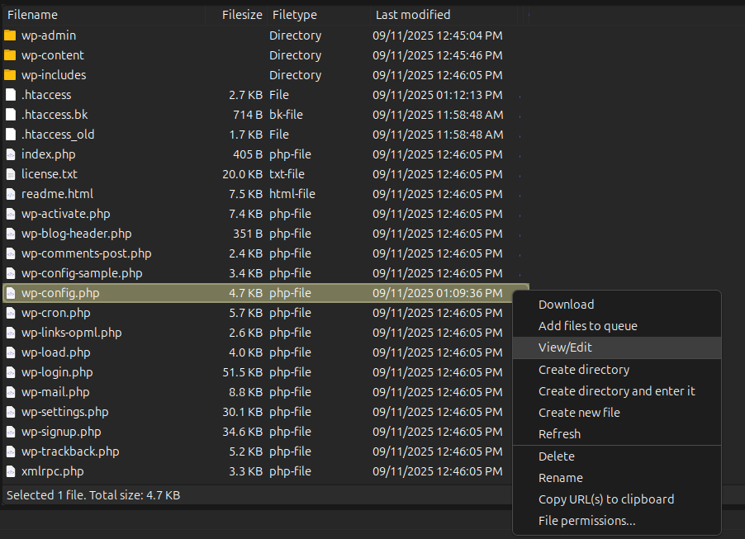Click the status text Selected 1 file

[x=46, y=495]
